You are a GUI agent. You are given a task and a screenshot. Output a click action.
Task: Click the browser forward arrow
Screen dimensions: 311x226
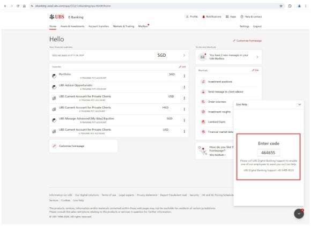tap(11, 6)
